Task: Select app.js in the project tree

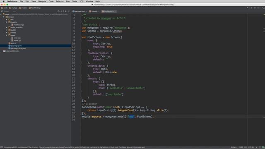Action: pyautogui.click(x=12, y=43)
